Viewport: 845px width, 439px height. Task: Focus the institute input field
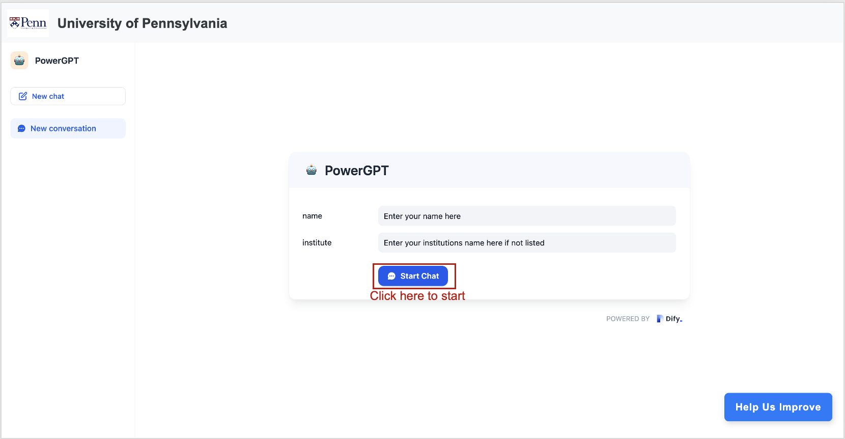[x=527, y=243]
